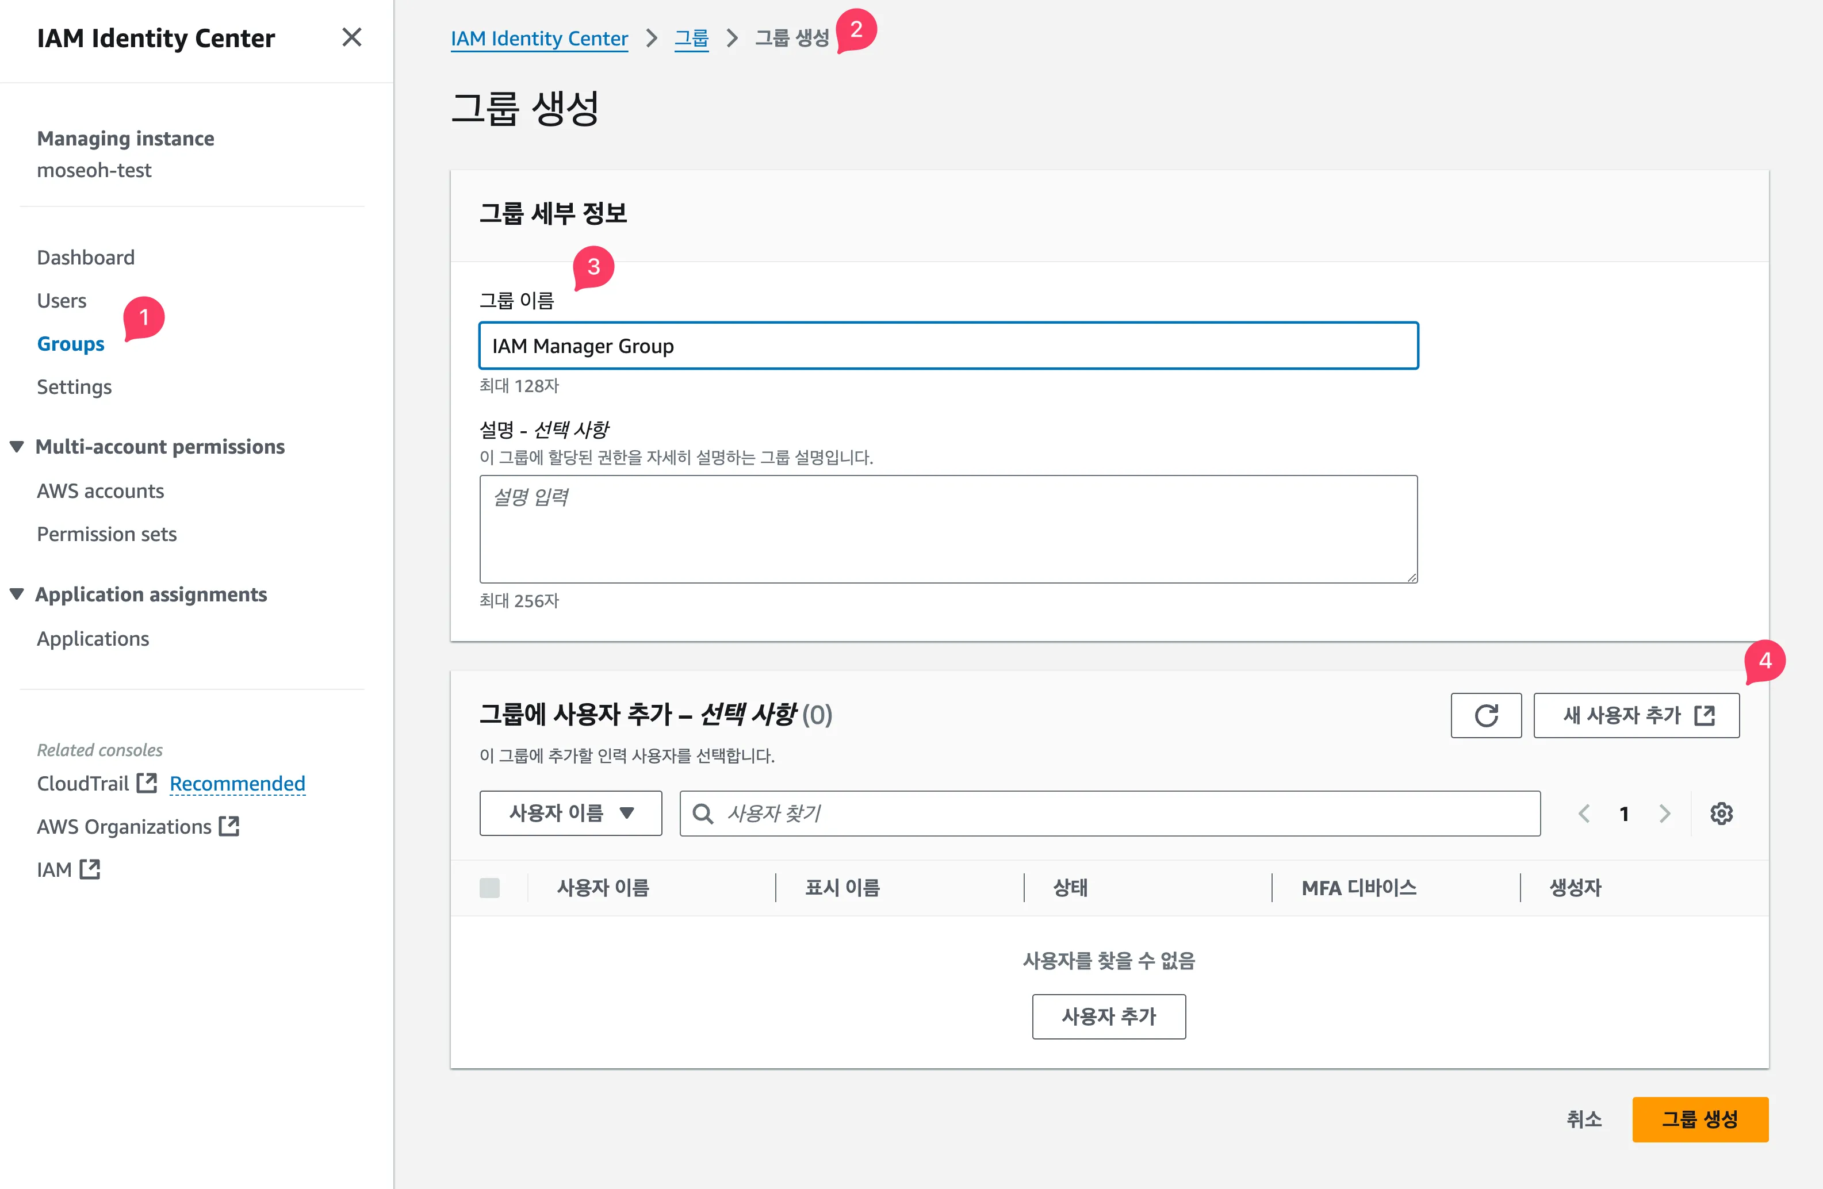Click the previous page arrow icon
This screenshot has height=1189, width=1823.
(x=1584, y=813)
